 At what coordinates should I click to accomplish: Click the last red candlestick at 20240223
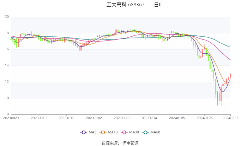point(230,76)
